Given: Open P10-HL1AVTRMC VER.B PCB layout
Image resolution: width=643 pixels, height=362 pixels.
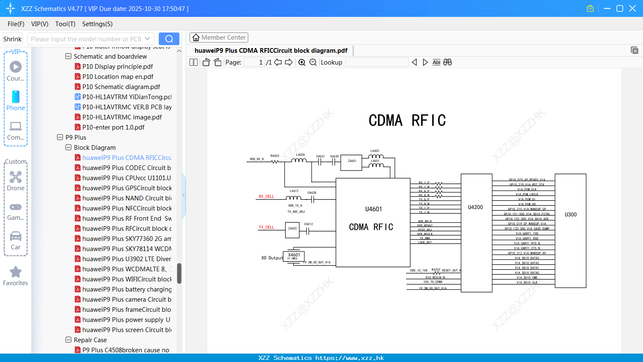Looking at the screenshot, I should [x=123, y=107].
